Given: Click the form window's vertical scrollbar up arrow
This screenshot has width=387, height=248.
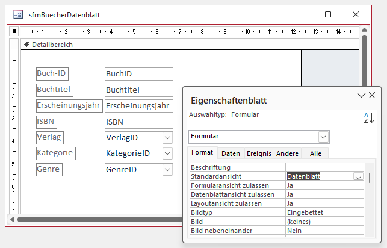Looking at the screenshot, I should 364,30.
